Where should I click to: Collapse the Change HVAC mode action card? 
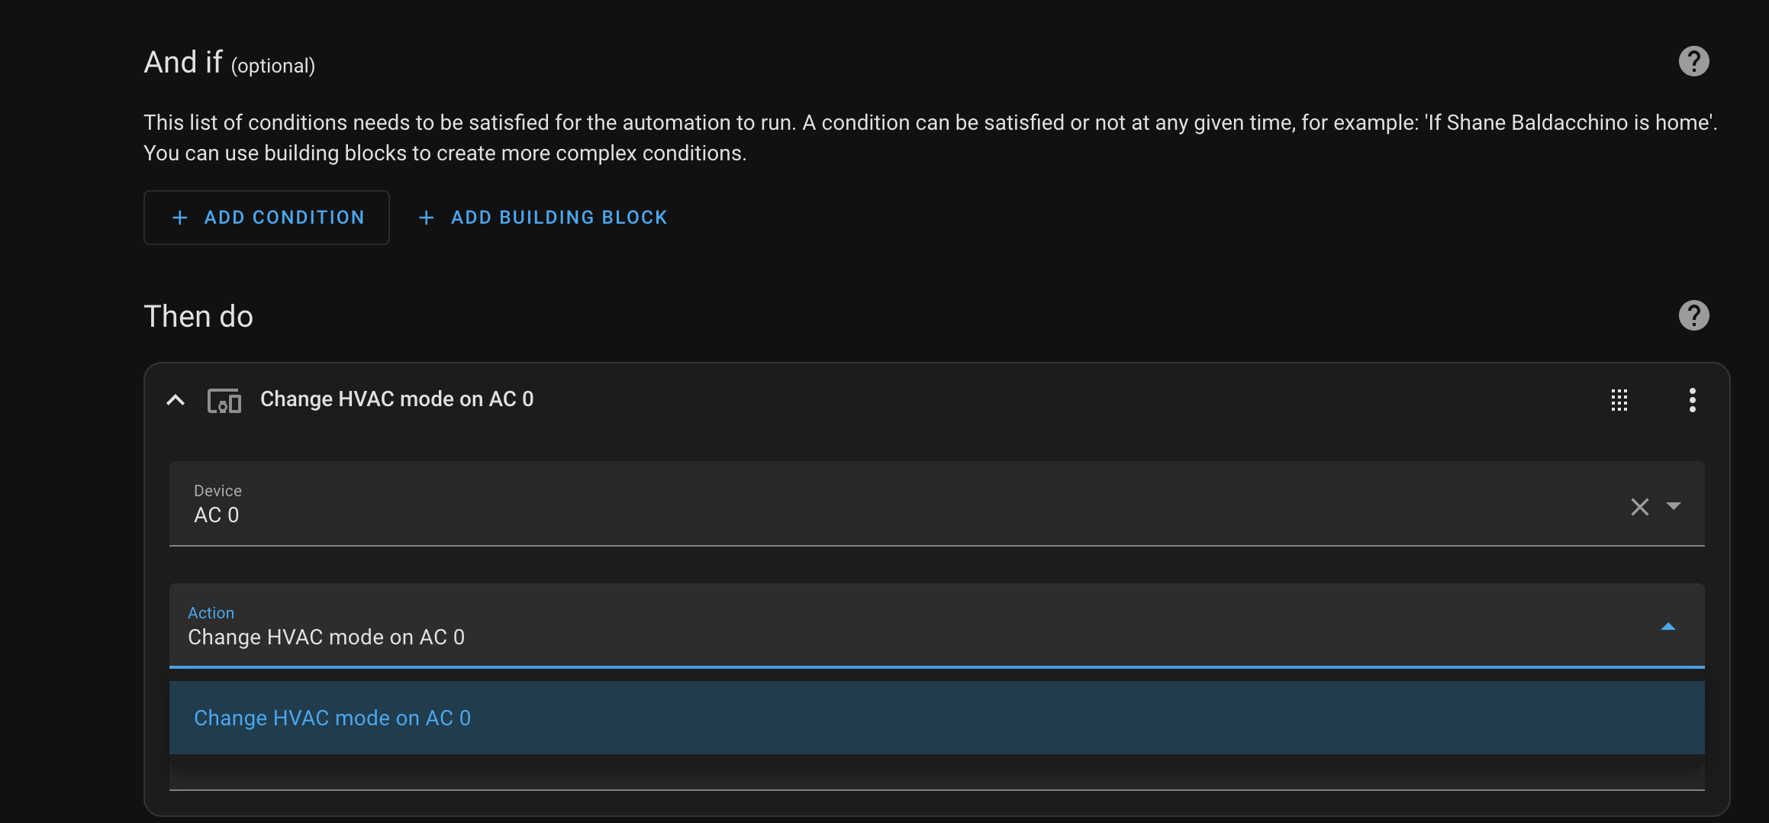click(176, 400)
